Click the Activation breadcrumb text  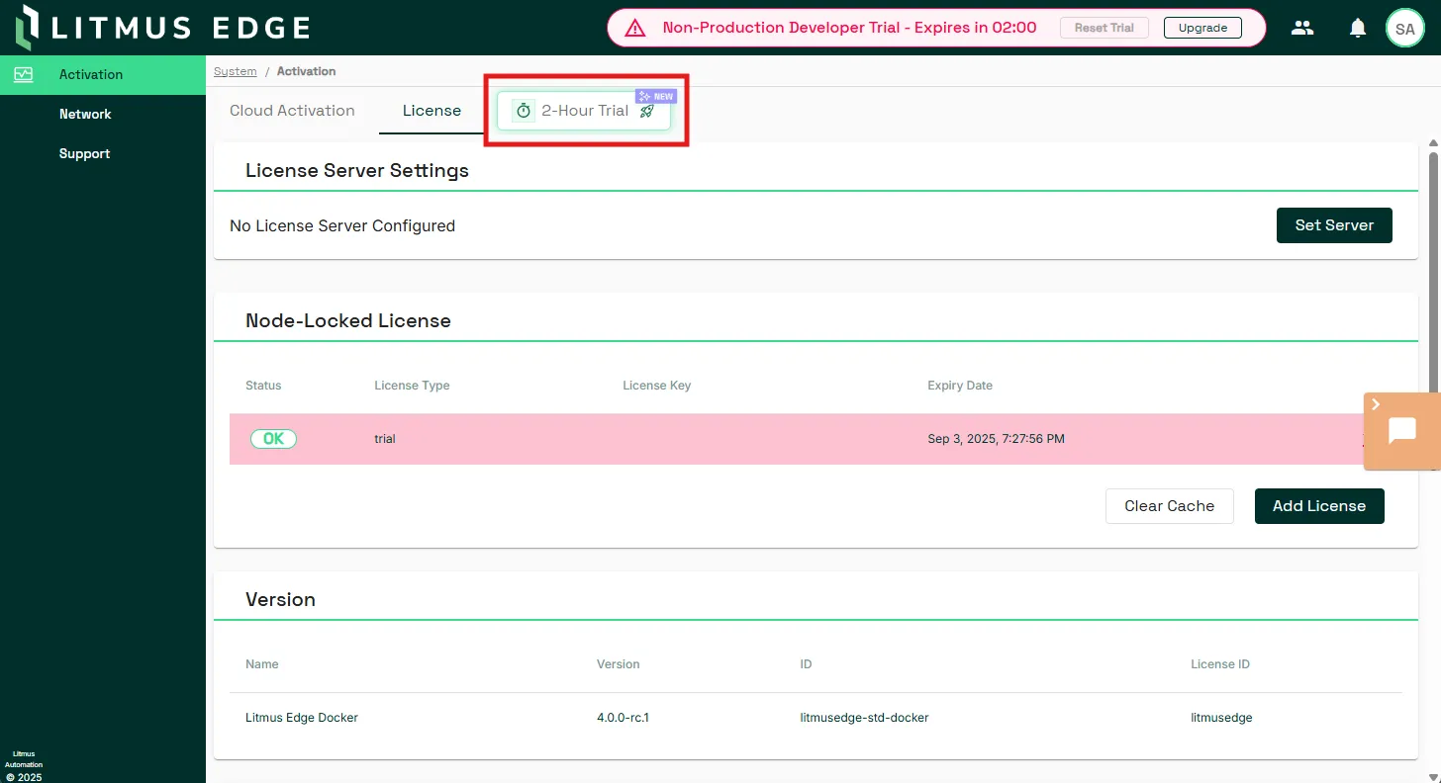307,71
